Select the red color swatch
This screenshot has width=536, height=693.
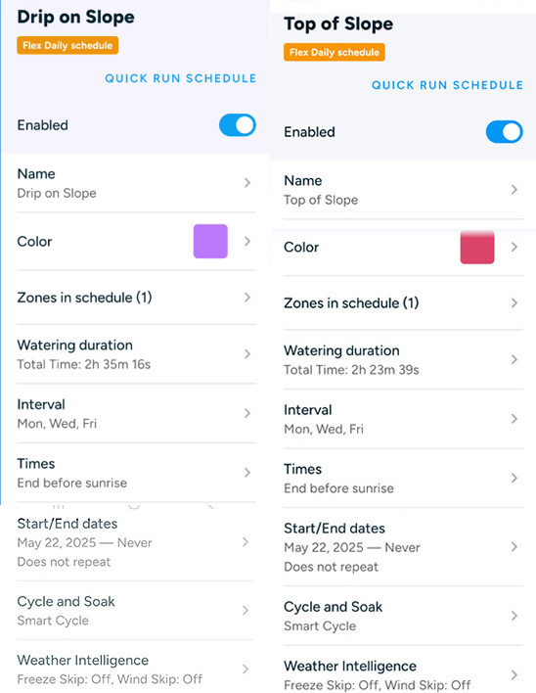coord(477,247)
